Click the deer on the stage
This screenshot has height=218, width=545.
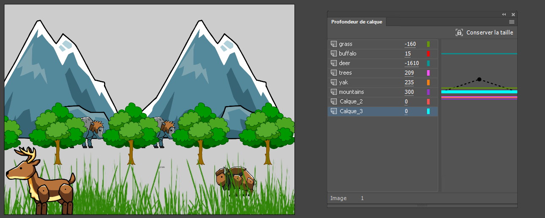[41, 181]
